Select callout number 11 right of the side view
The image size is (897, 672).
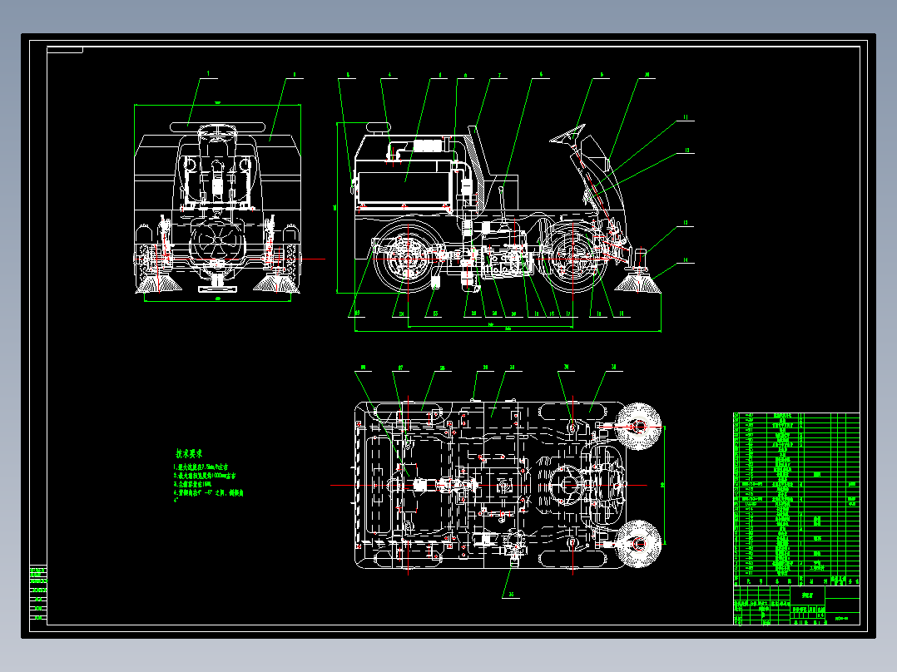tap(686, 117)
